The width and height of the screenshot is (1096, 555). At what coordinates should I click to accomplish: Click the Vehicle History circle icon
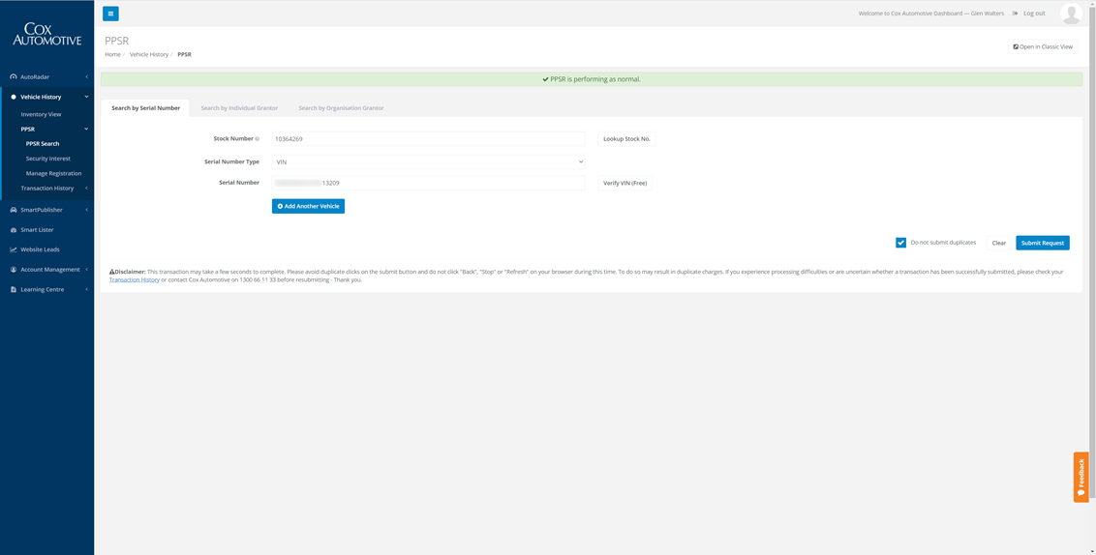tap(14, 97)
